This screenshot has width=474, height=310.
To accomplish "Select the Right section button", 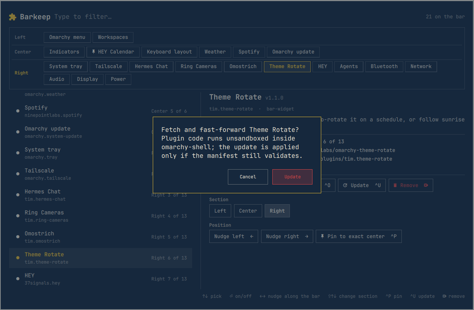I will 277,211.
